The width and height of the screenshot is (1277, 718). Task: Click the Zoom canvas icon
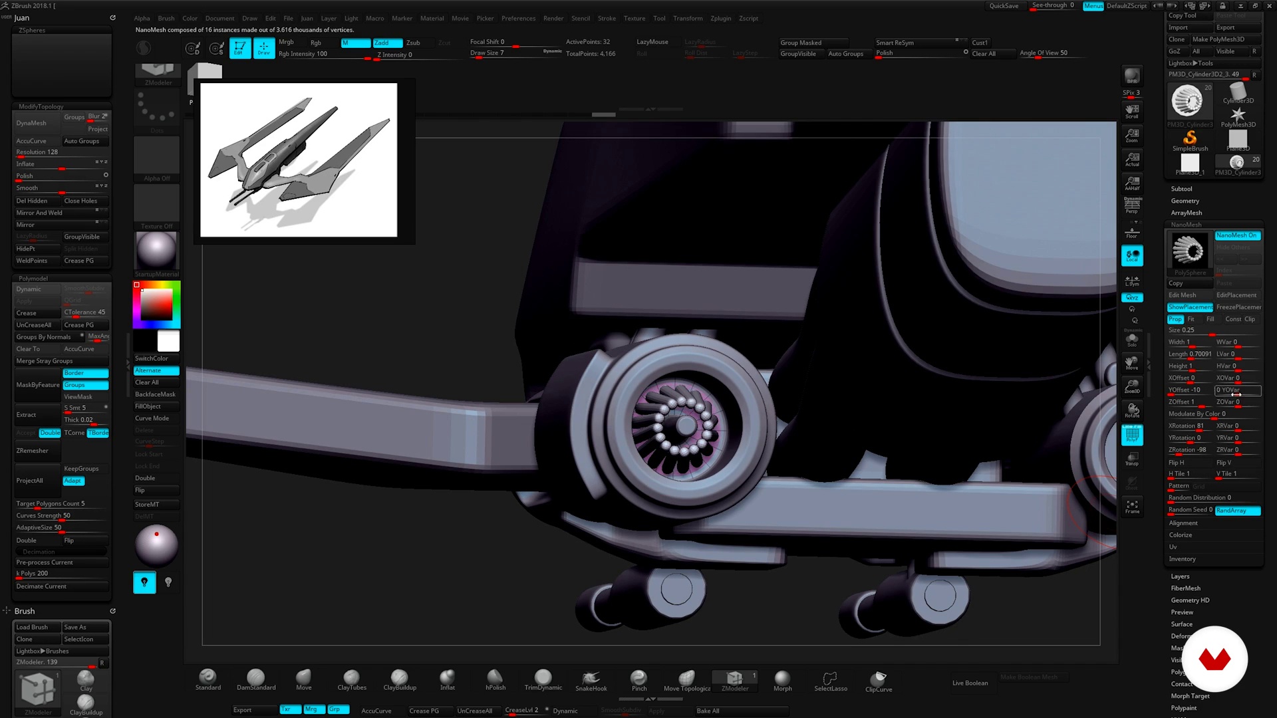point(1132,135)
